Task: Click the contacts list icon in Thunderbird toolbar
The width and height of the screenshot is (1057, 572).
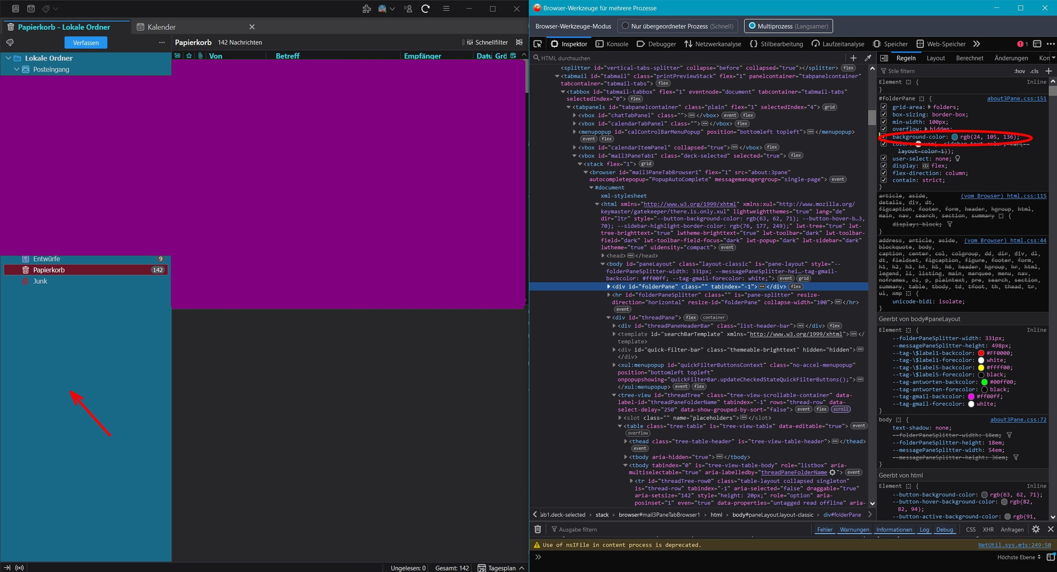Action: pyautogui.click(x=408, y=9)
